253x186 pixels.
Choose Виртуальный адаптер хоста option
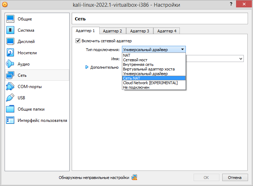tap(154, 69)
